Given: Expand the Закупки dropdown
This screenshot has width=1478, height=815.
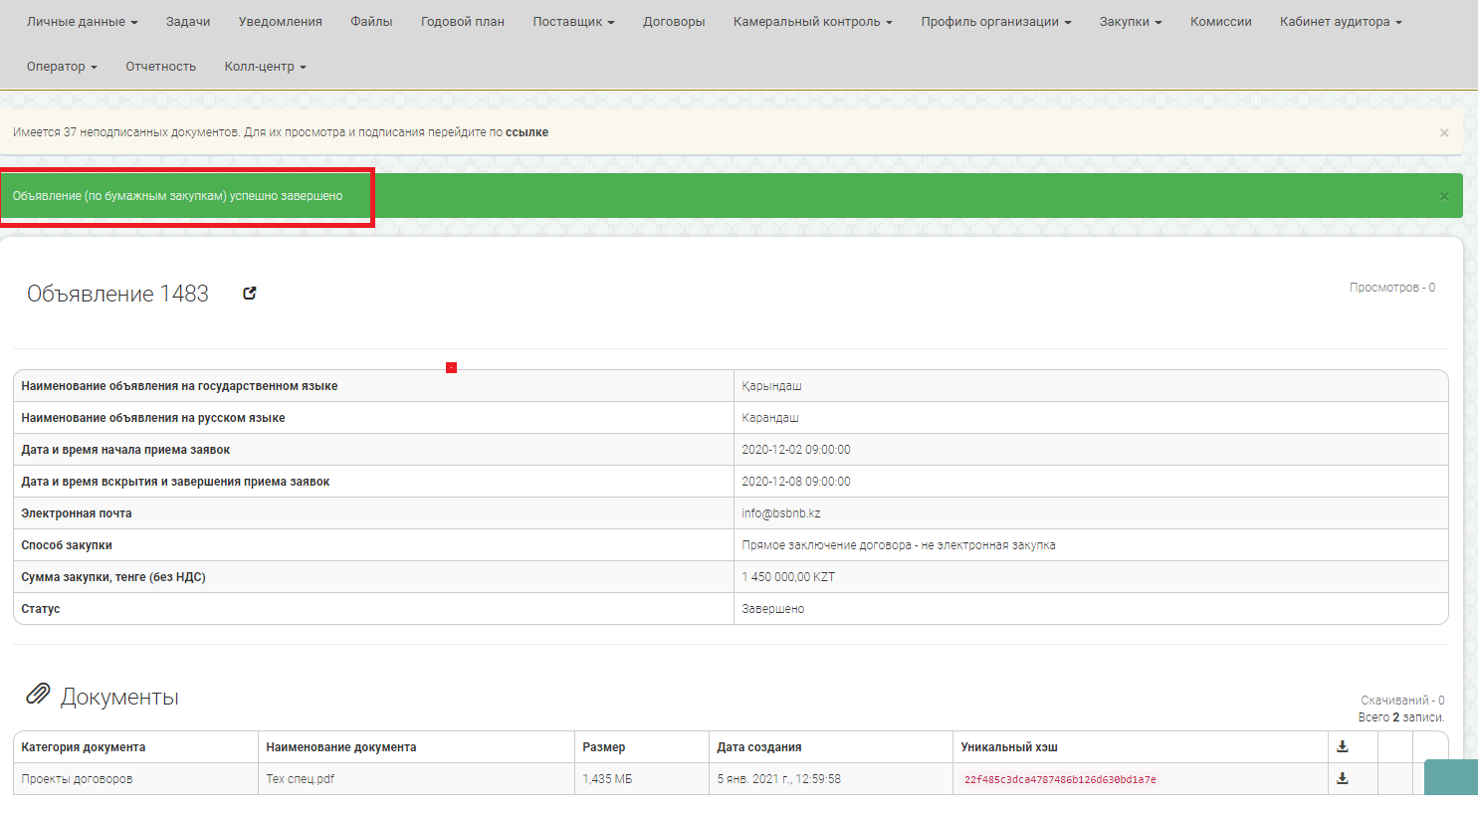Looking at the screenshot, I should 1130,22.
